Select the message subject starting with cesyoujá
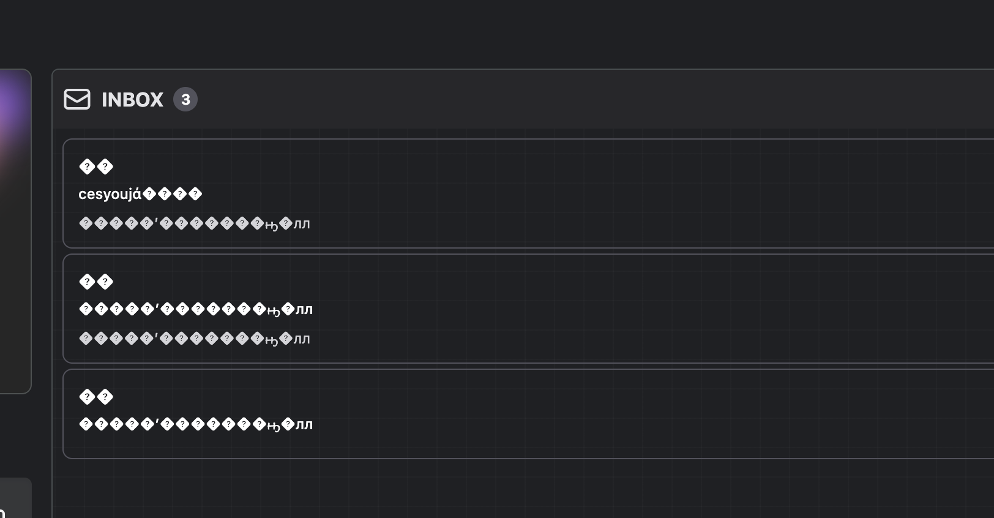This screenshot has width=994, height=518. tap(140, 194)
